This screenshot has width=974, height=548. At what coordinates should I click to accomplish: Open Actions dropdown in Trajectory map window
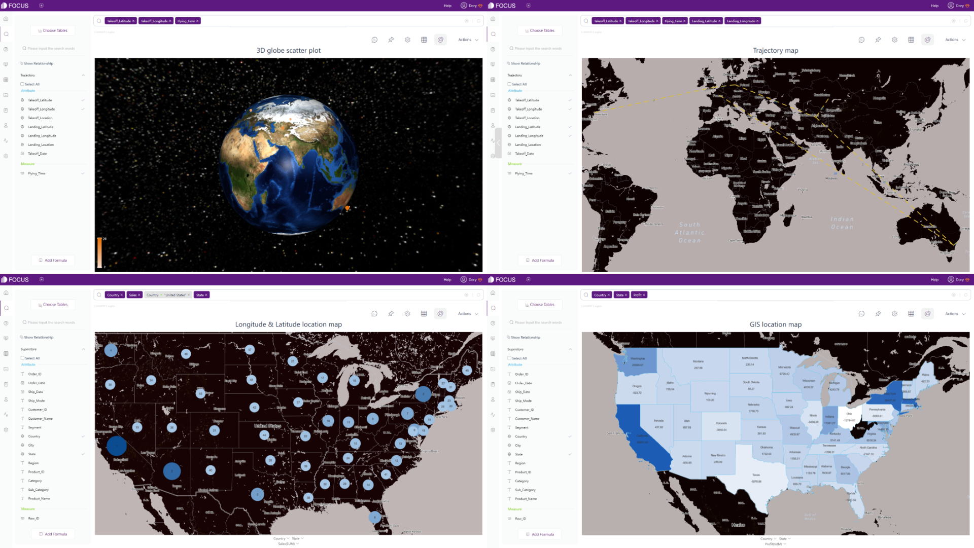(x=955, y=40)
